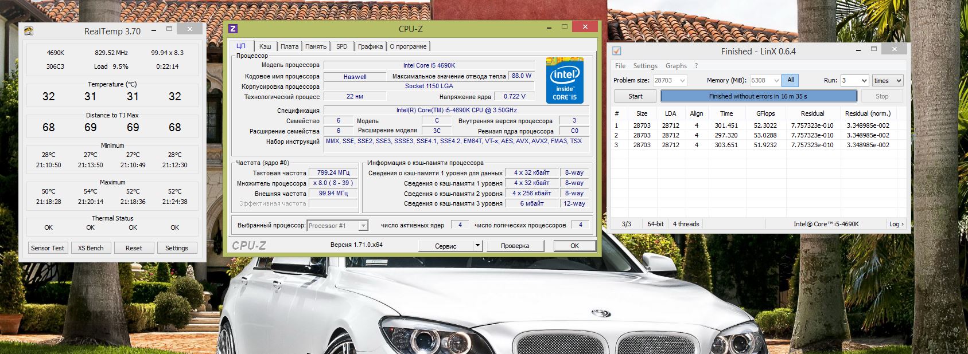Open Settings button in RealTemp
The width and height of the screenshot is (968, 354).
coord(177,248)
